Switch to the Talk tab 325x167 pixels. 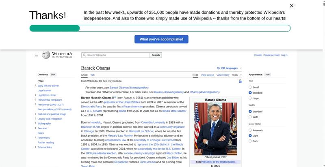(92, 75)
